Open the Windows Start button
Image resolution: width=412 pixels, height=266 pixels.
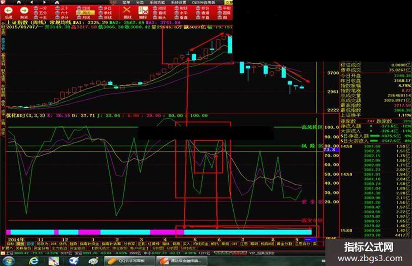click(8, 261)
